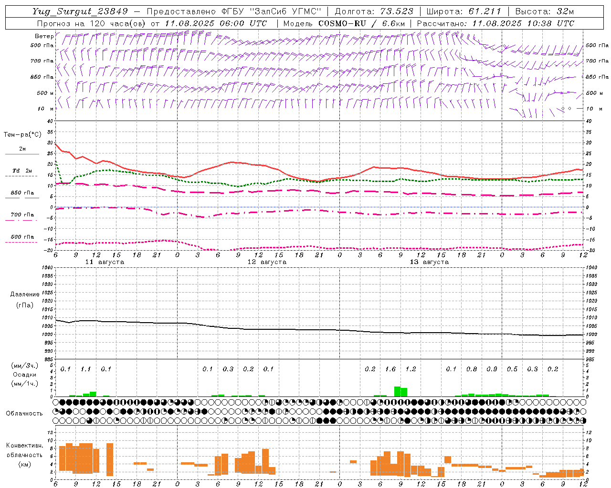Click the station title Yug_Surgut_23849
The width and height of the screenshot is (611, 488).
pyautogui.click(x=80, y=11)
